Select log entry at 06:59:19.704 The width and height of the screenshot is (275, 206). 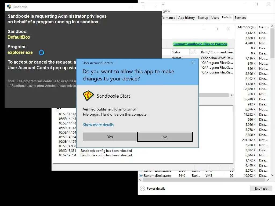(95, 155)
